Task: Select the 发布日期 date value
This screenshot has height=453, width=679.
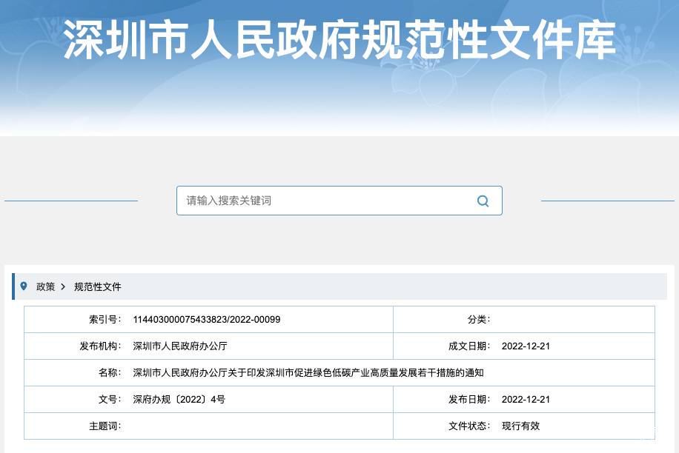Action: point(526,400)
